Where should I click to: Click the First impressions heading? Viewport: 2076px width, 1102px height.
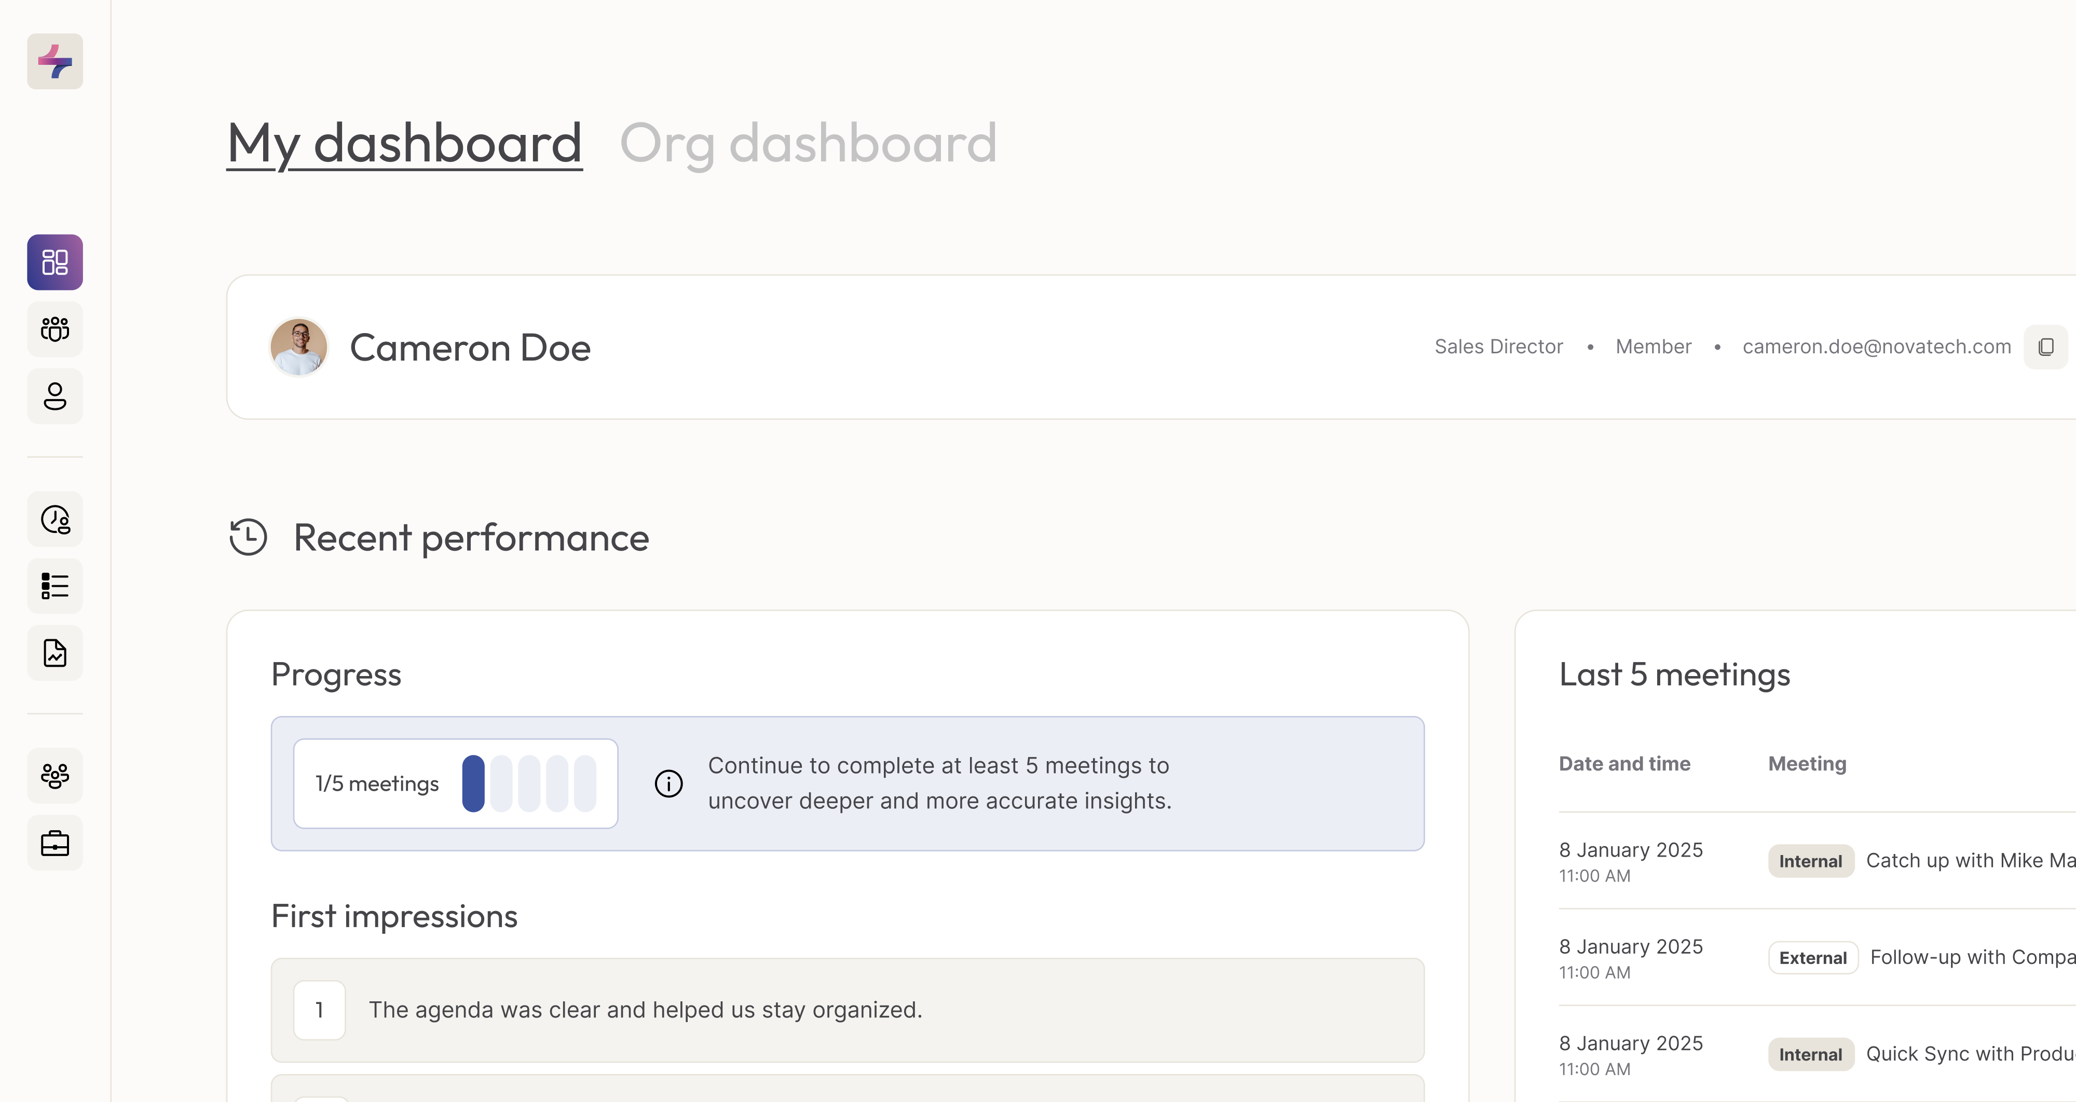(x=394, y=917)
